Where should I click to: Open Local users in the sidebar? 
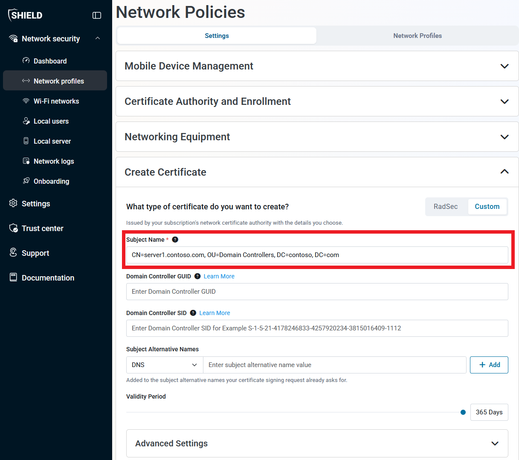(55, 121)
